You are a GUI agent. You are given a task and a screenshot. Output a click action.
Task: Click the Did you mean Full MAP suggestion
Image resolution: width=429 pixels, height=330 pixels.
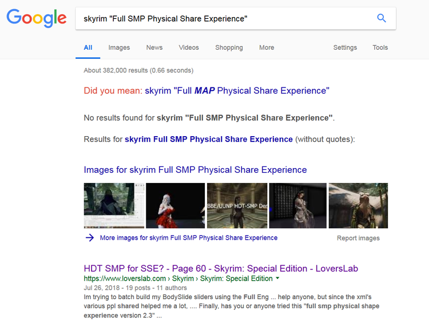click(x=237, y=90)
